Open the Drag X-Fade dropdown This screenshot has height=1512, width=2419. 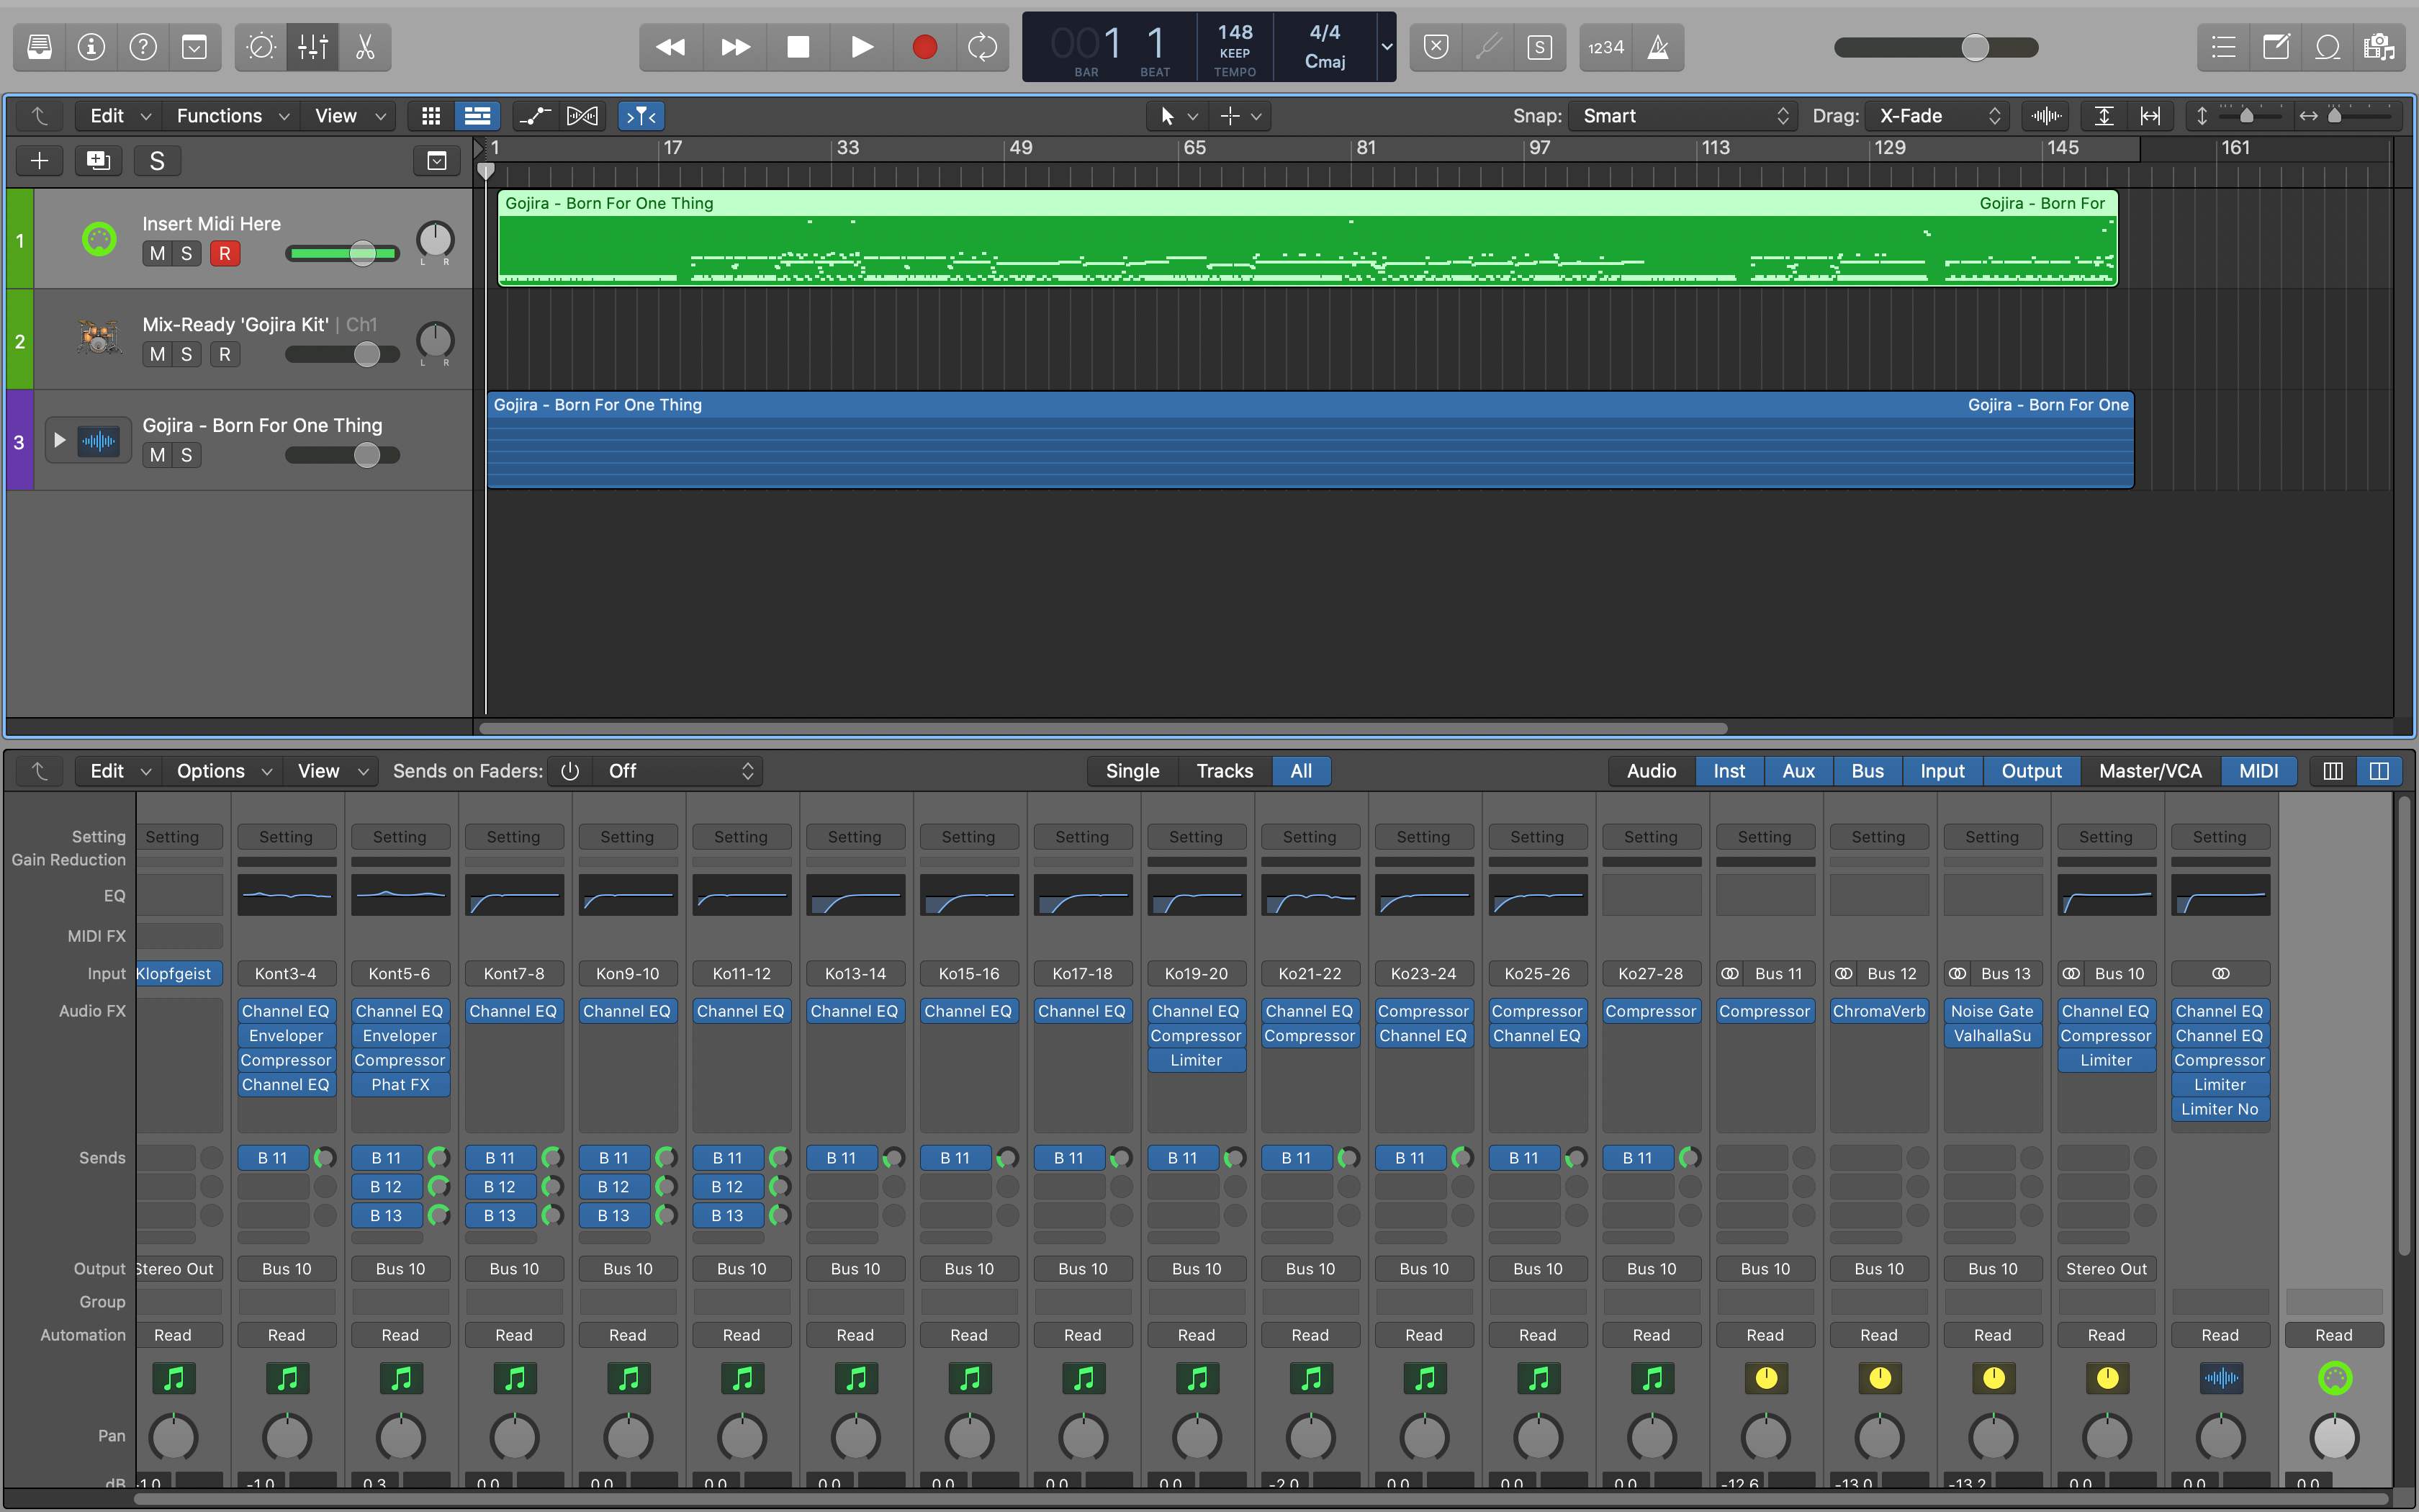(x=1937, y=116)
